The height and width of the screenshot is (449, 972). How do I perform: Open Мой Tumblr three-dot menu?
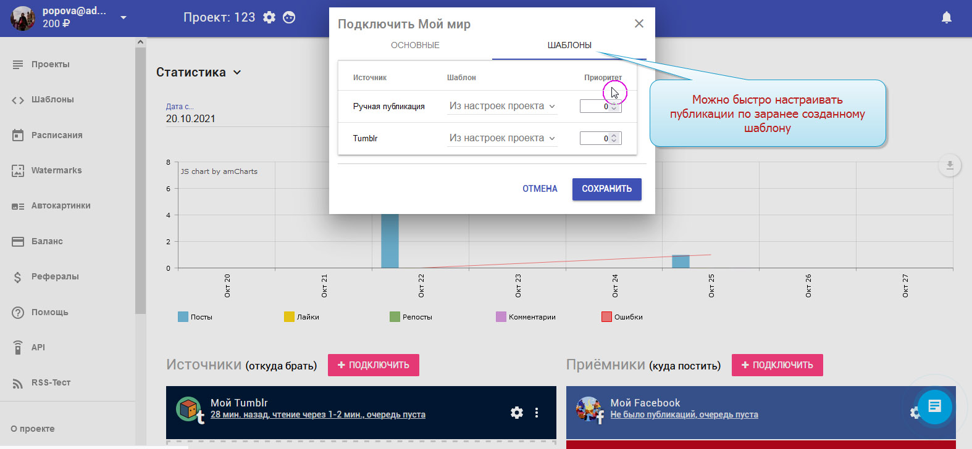click(x=537, y=413)
